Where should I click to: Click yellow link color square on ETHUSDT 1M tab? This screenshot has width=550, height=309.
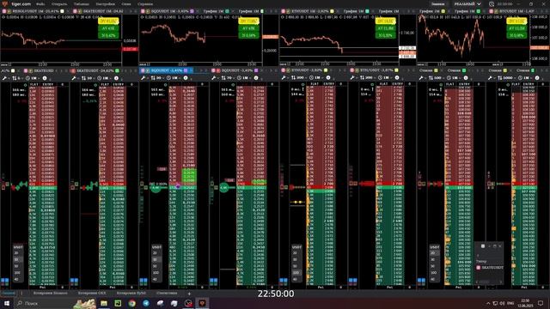332,11
